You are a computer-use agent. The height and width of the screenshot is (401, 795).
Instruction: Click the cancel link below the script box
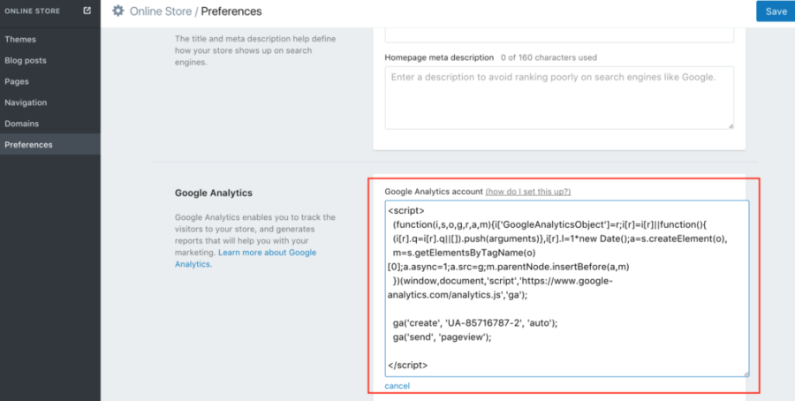[x=397, y=386]
